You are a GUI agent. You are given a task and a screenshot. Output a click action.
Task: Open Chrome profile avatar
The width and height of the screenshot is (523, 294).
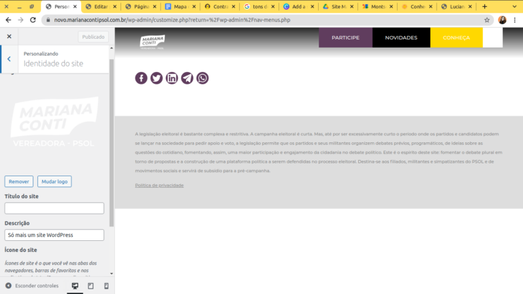click(x=502, y=20)
